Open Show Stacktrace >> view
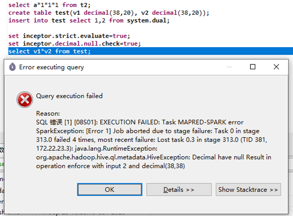Viewport: 293px width, 216px height. click(248, 189)
